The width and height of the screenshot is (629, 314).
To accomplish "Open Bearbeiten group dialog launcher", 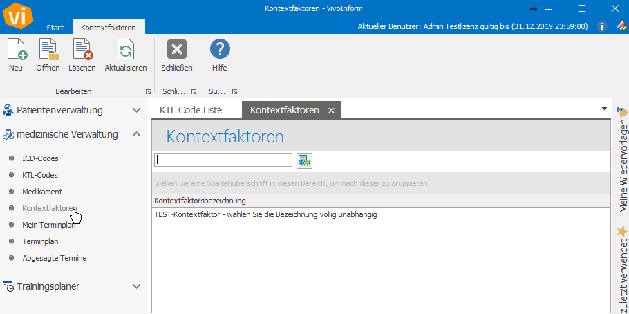I will (x=149, y=91).
